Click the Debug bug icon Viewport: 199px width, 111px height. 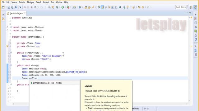pos(57,7)
